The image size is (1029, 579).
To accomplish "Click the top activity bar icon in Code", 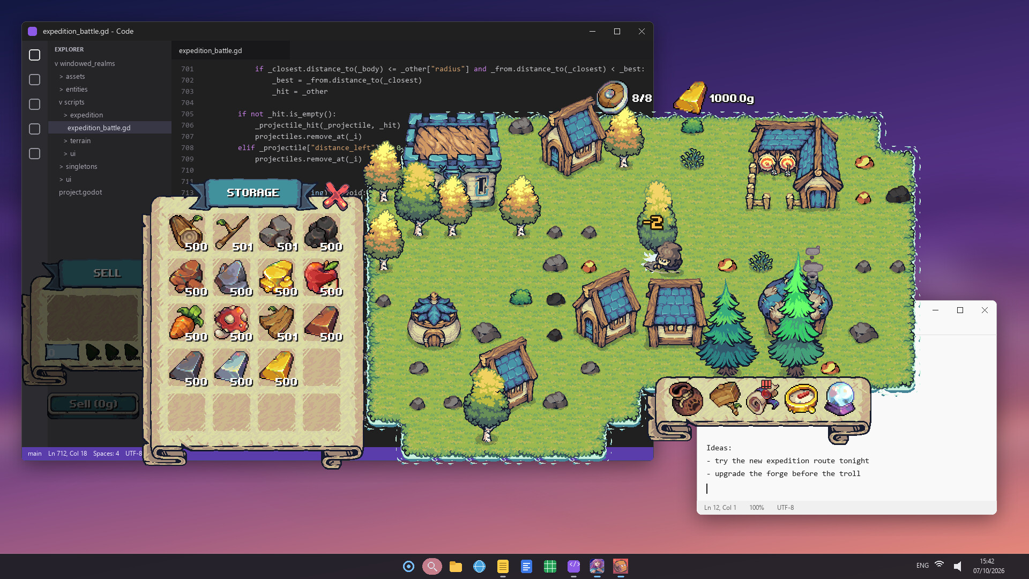I will coord(35,55).
